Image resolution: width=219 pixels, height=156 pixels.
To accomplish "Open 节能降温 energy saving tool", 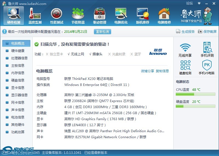I will coord(78,16).
